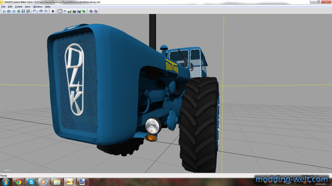This screenshot has width=332, height=186.
Task: Start the game with the Play arrow
Action: click(53, 11)
